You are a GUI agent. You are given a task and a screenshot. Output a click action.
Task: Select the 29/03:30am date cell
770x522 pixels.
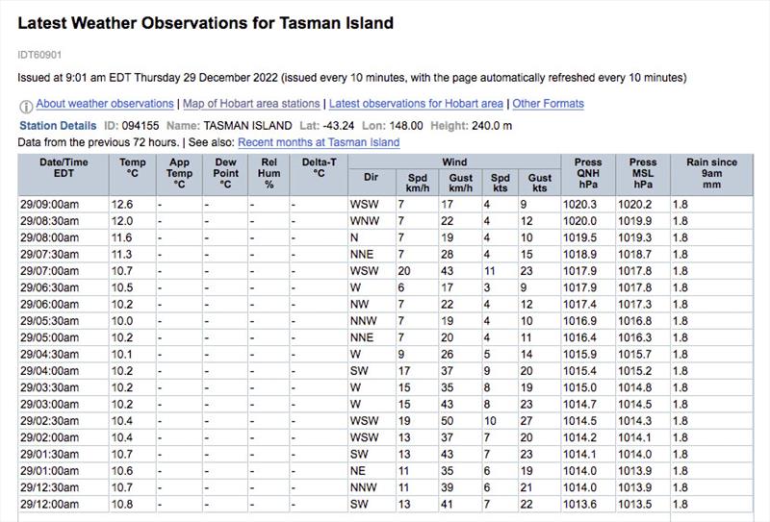64,388
